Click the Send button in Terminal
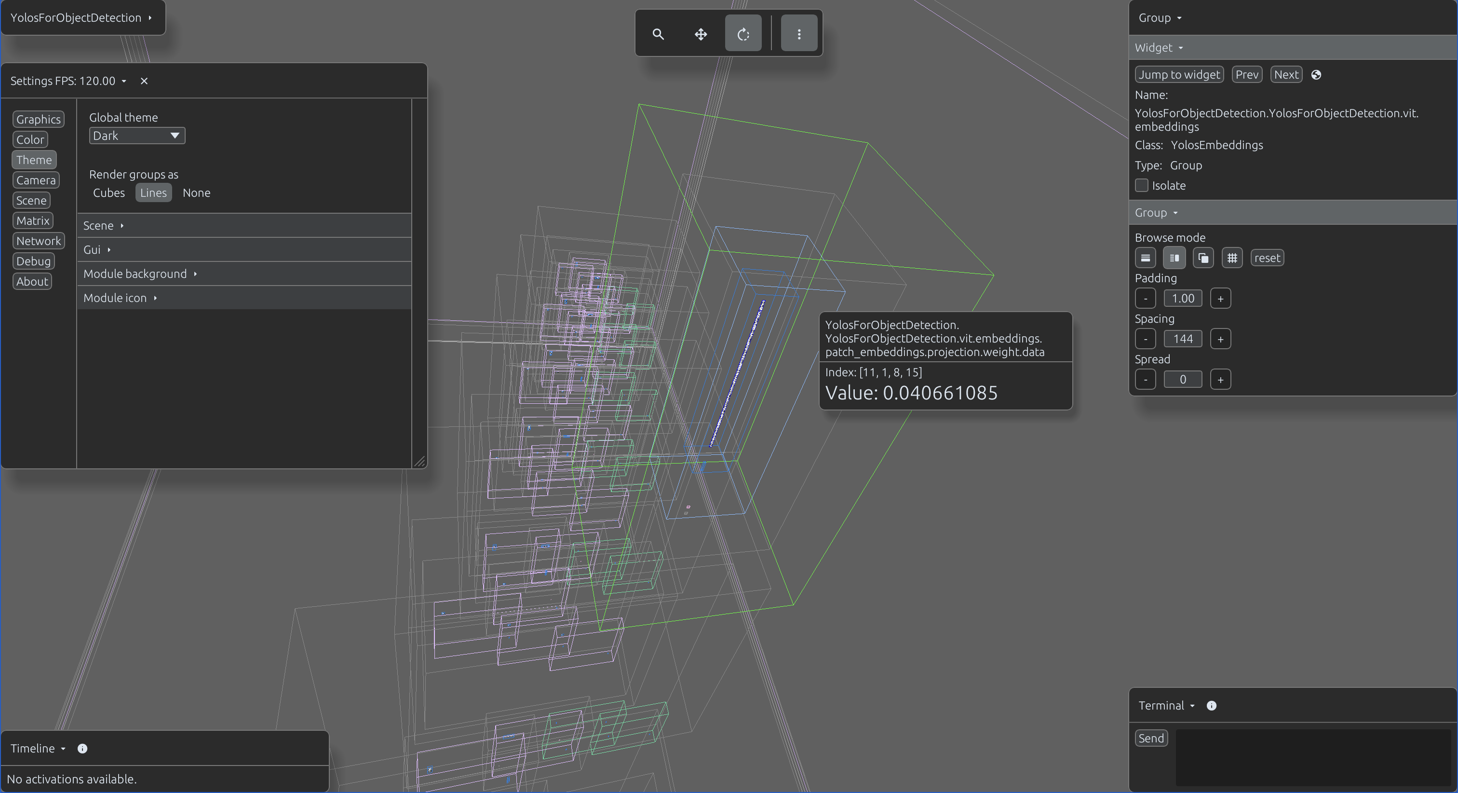 [x=1151, y=738]
